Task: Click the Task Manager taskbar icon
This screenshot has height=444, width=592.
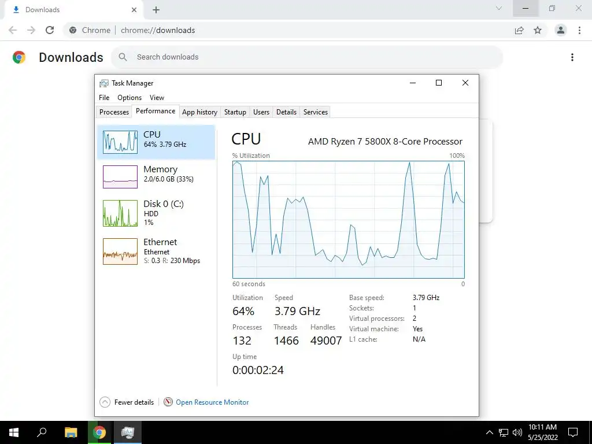Action: [128, 432]
